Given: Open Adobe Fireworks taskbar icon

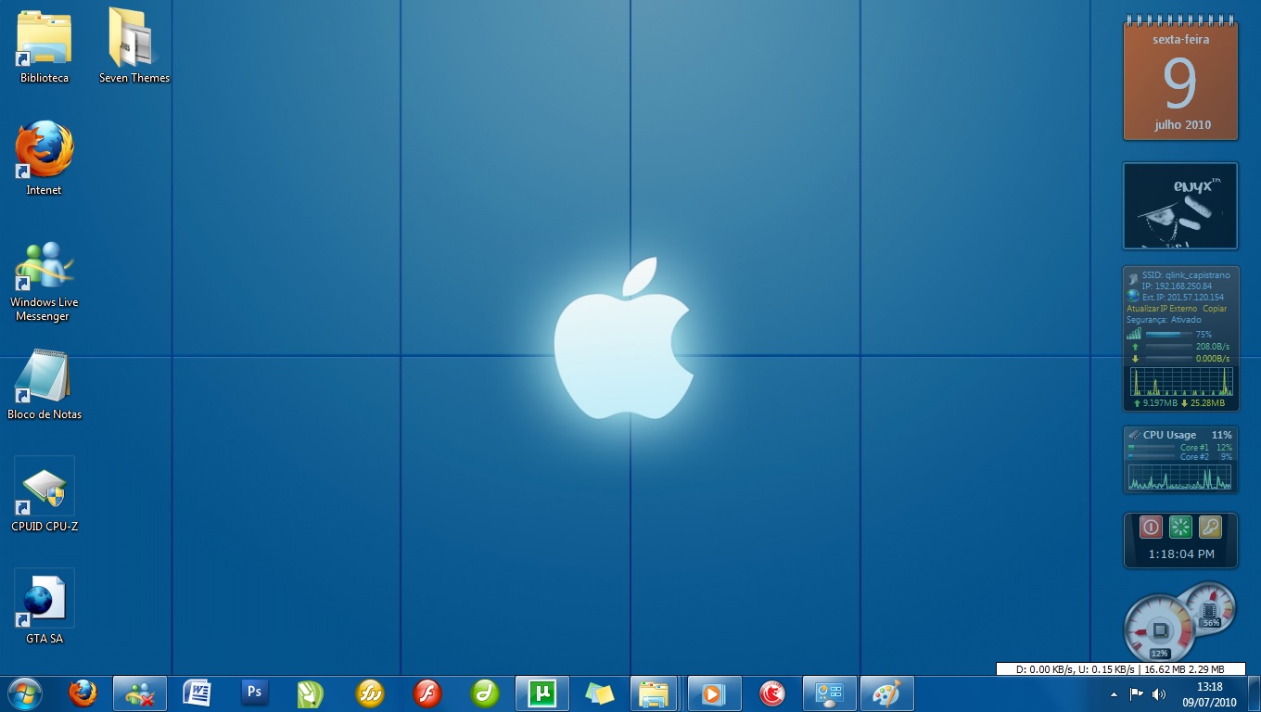Looking at the screenshot, I should coord(370,693).
